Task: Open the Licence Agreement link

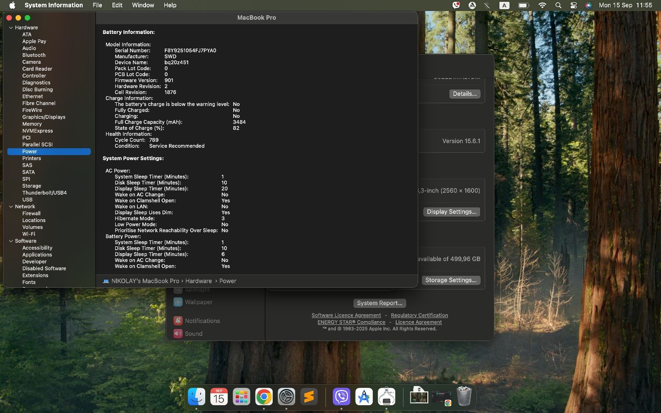Action: coord(418,322)
